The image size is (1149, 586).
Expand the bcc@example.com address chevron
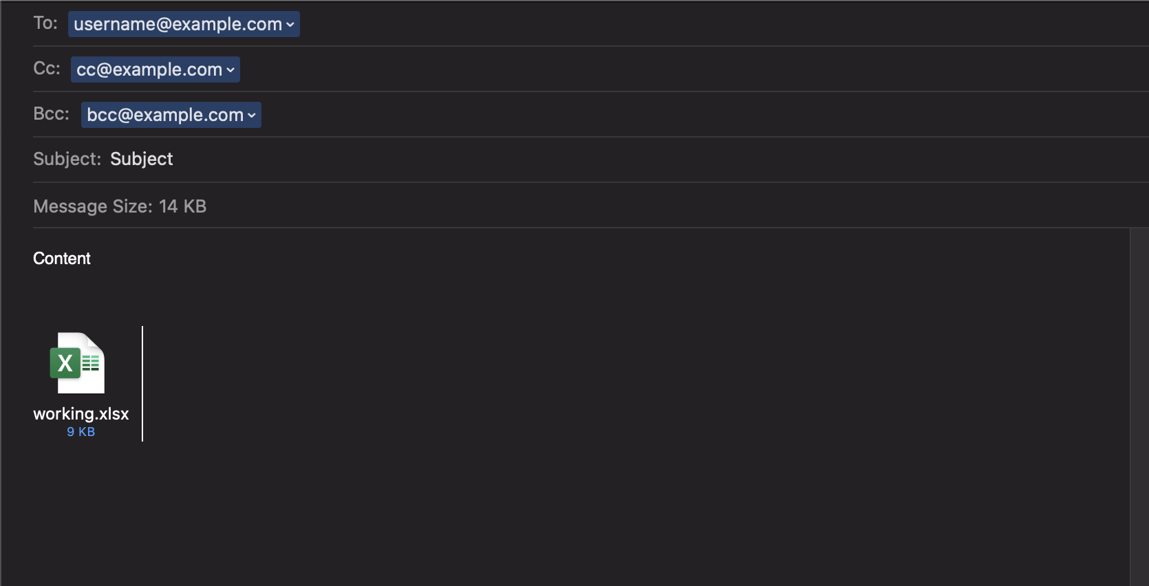(252, 116)
